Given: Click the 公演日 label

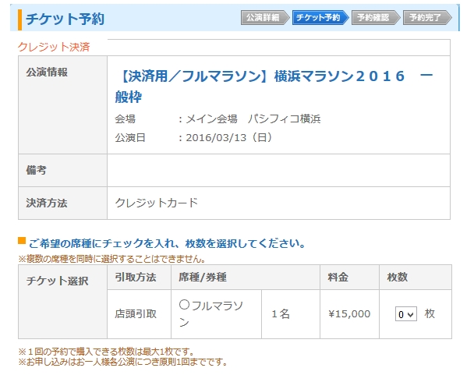Looking at the screenshot, I should 130,137.
